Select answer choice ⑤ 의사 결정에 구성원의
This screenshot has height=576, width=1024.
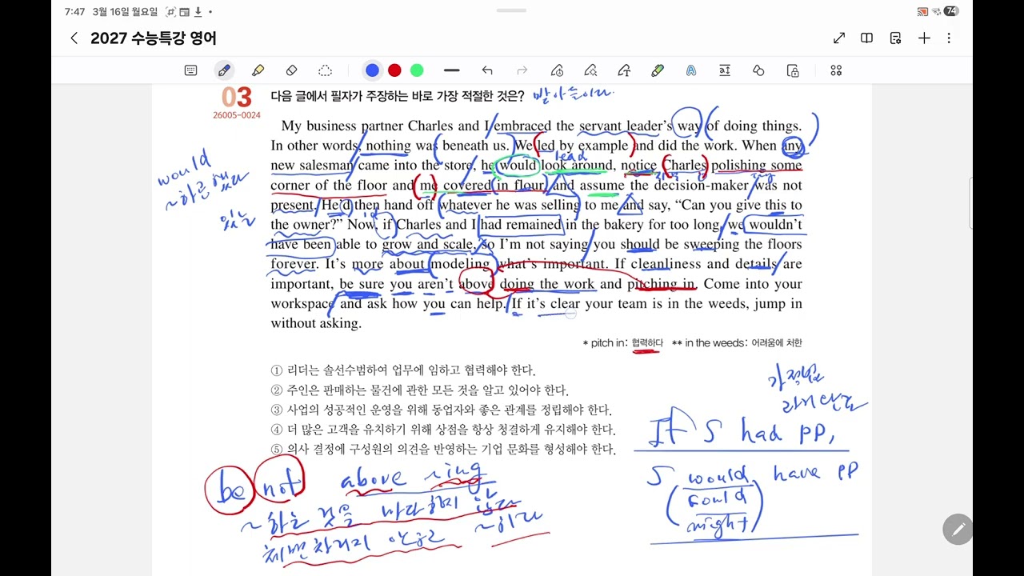443,449
